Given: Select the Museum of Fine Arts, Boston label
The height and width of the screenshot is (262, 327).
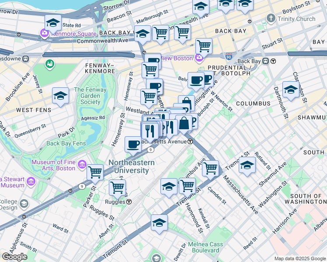Looking at the screenshot, I should (54, 165).
